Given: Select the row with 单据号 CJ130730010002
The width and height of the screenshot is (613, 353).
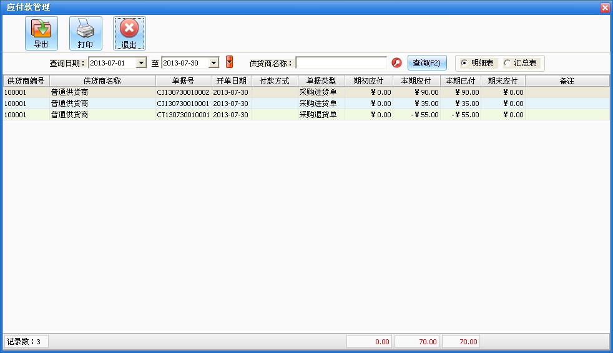Looking at the screenshot, I should (306, 92).
